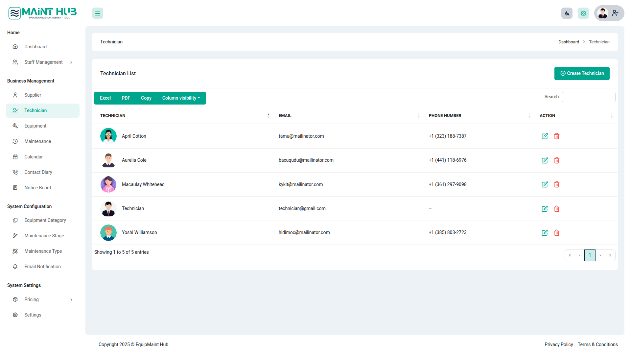Screen dimensions: 631x355
Task: Click the Create Technician button
Action: [582, 73]
